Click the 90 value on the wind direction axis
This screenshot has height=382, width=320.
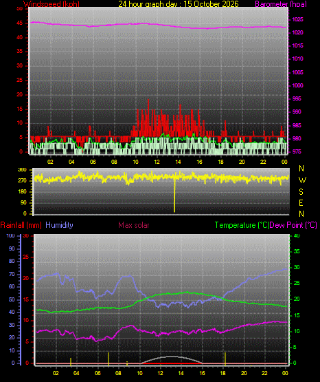[23, 203]
